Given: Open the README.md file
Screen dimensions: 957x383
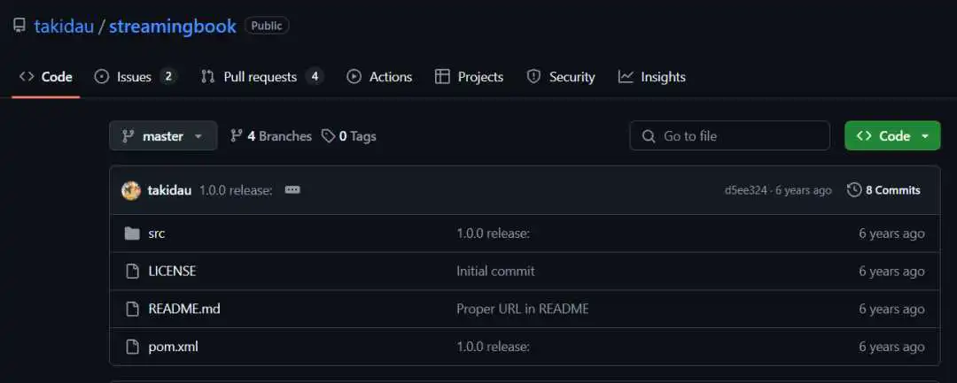Looking at the screenshot, I should click(184, 309).
